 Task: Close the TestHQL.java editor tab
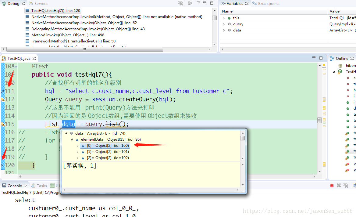tap(34, 58)
